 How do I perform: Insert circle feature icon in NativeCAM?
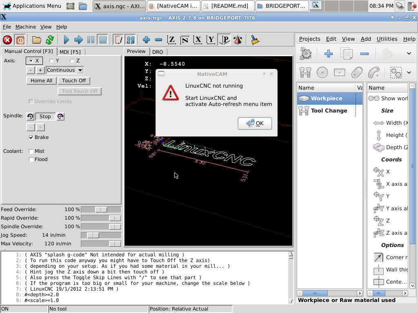pos(322,73)
